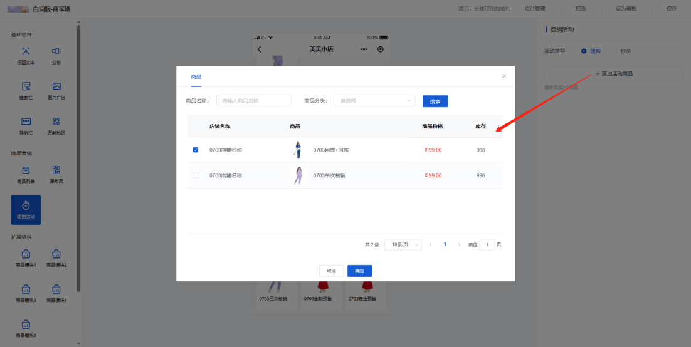The width and height of the screenshot is (691, 347).
Task: Click 保存 in the top bar
Action: point(672,8)
